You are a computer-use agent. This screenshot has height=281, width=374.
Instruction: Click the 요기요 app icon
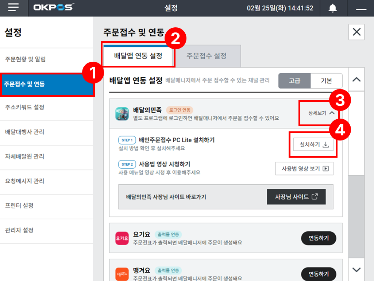[x=122, y=238]
